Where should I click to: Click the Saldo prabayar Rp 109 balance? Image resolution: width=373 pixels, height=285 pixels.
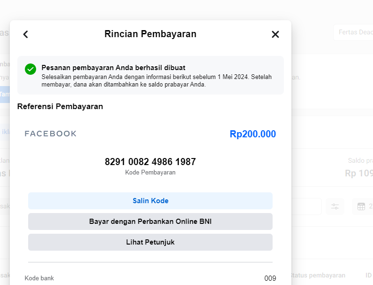359,173
